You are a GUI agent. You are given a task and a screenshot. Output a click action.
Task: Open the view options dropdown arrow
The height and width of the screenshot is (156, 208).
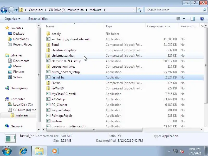click(x=184, y=19)
